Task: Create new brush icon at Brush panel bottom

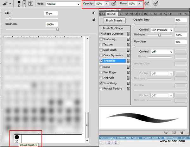Action: (181, 133)
